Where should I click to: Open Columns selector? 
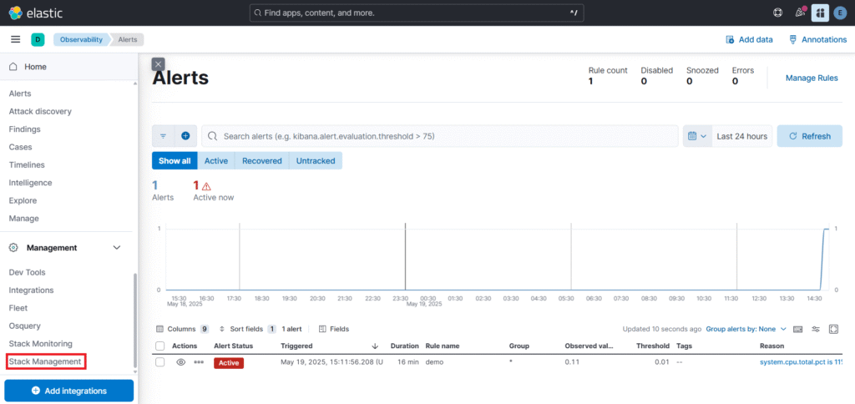pos(182,329)
